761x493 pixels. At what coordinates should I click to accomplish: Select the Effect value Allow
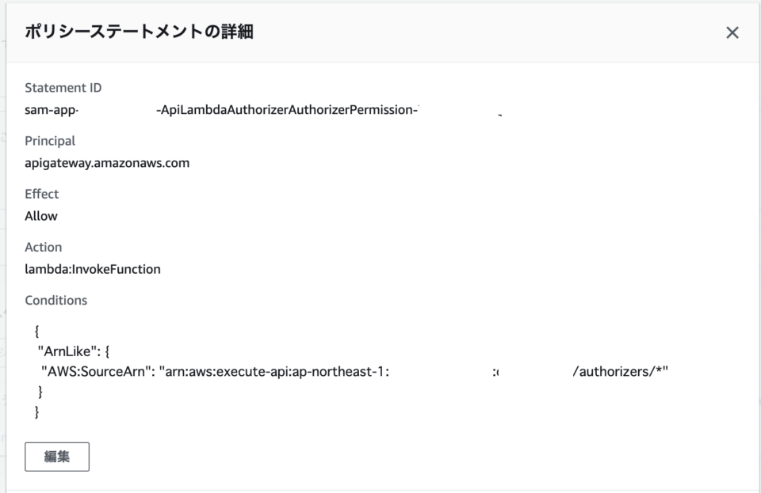[42, 214]
